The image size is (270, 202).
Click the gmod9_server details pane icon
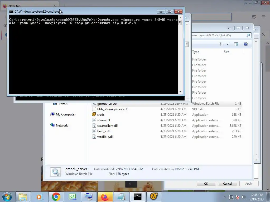pyautogui.click(x=55, y=171)
